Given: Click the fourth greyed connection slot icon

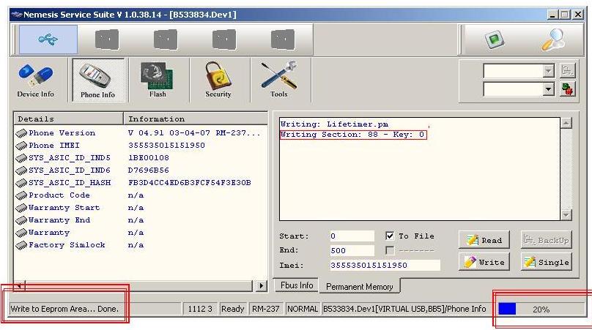Looking at the screenshot, I should click(282, 40).
